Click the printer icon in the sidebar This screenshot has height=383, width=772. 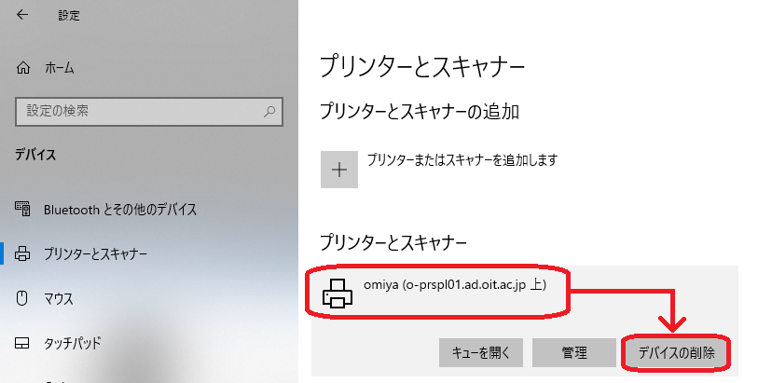pos(23,253)
